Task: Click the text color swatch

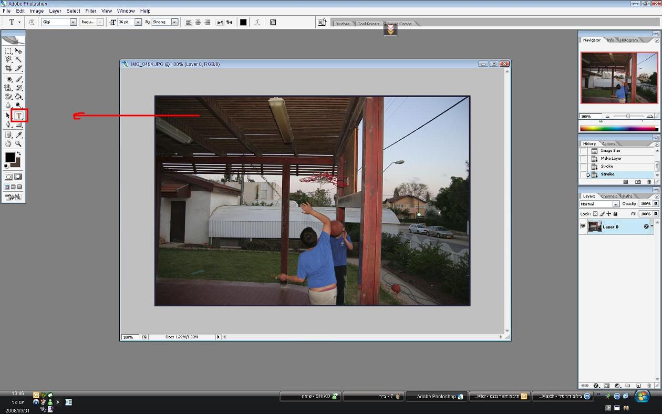Action: click(243, 22)
